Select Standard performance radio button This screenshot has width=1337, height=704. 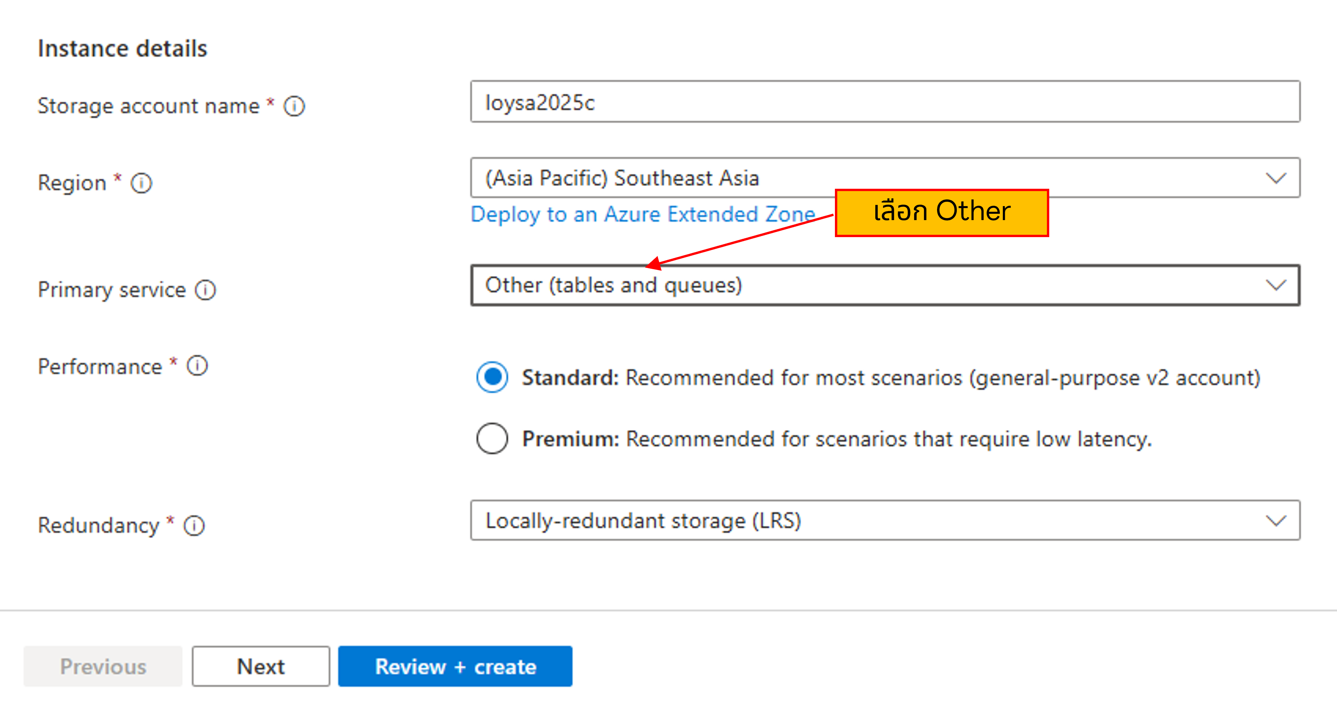click(x=492, y=378)
